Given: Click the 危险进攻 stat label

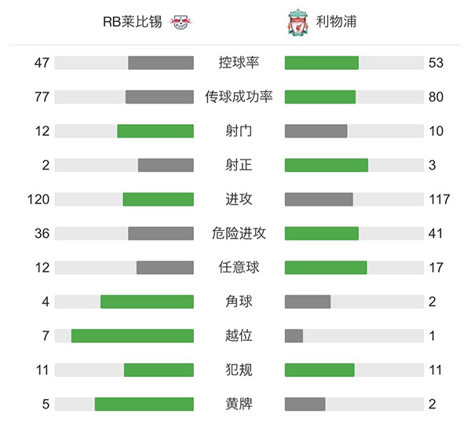Looking at the screenshot, I should click(x=239, y=233).
